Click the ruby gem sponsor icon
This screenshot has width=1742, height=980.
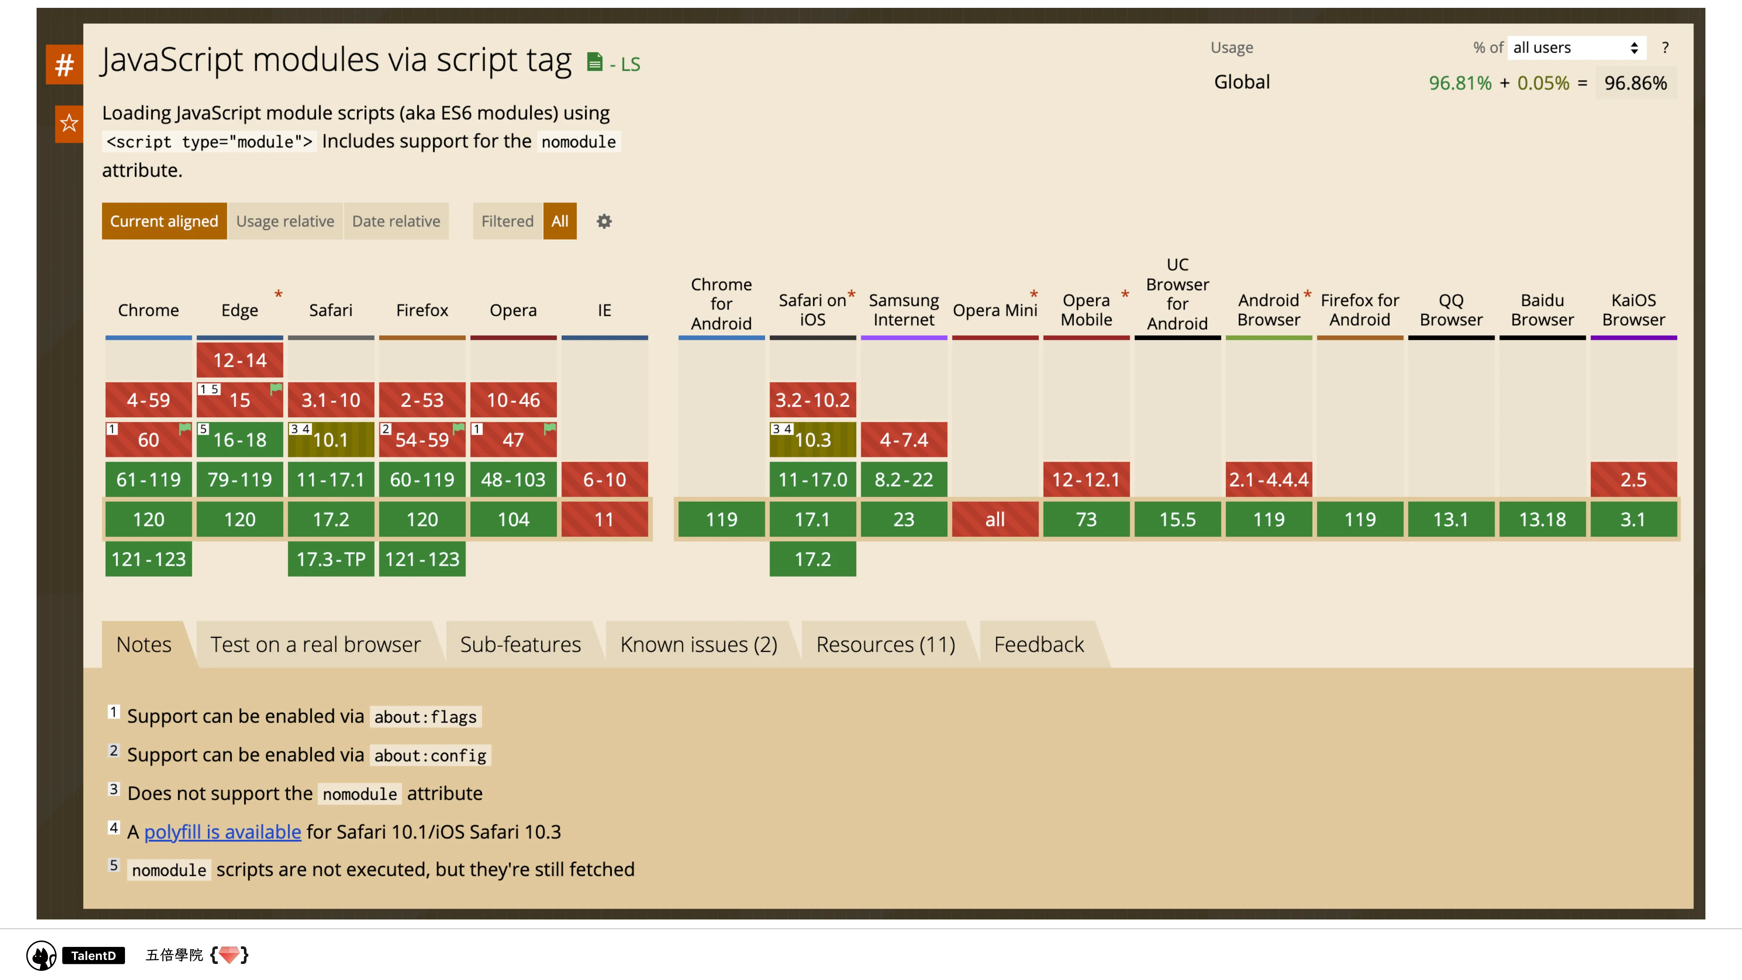pos(229,955)
